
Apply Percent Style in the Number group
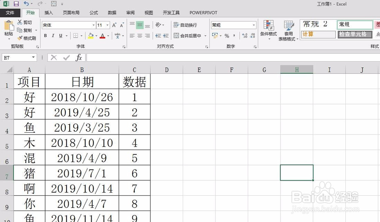point(226,36)
